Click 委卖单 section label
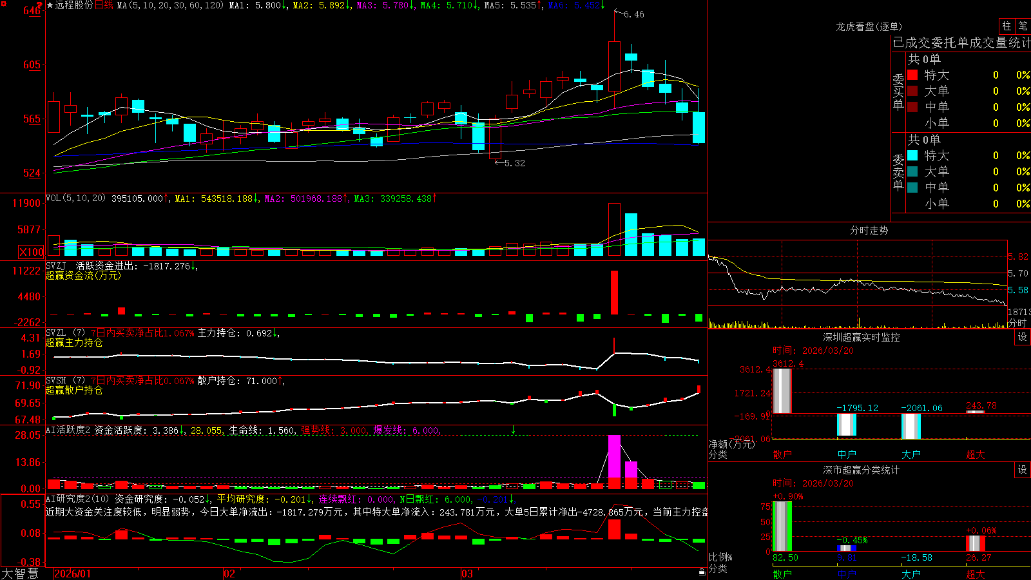The image size is (1031, 580). pyautogui.click(x=898, y=172)
